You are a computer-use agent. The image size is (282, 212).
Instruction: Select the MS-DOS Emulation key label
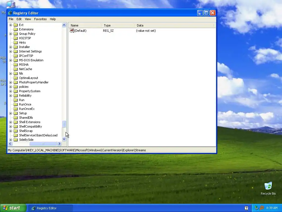click(x=31, y=60)
